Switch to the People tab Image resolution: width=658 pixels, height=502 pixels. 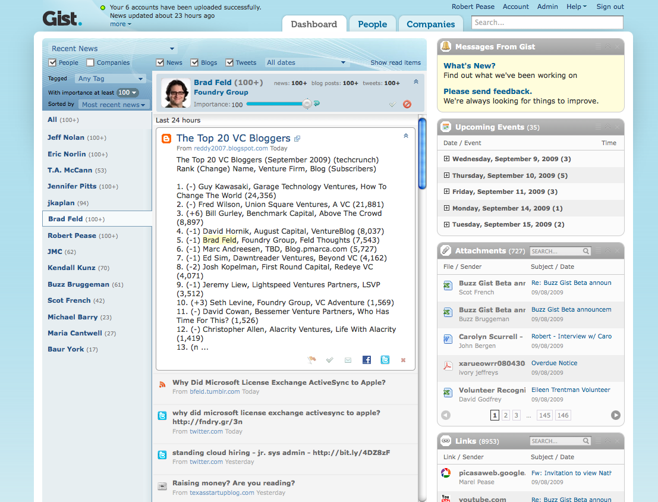pos(372,24)
